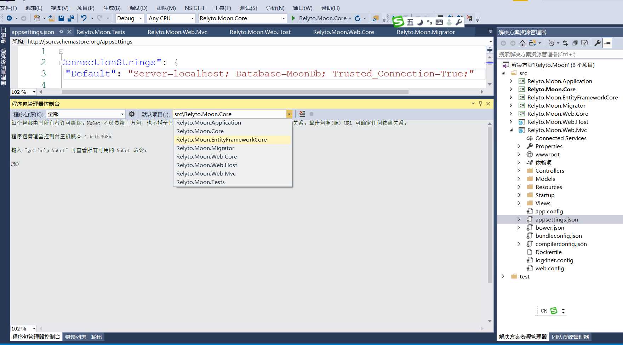The height and width of the screenshot is (345, 623).
Task: Switch to the 错误列表 tab
Action: (76, 337)
